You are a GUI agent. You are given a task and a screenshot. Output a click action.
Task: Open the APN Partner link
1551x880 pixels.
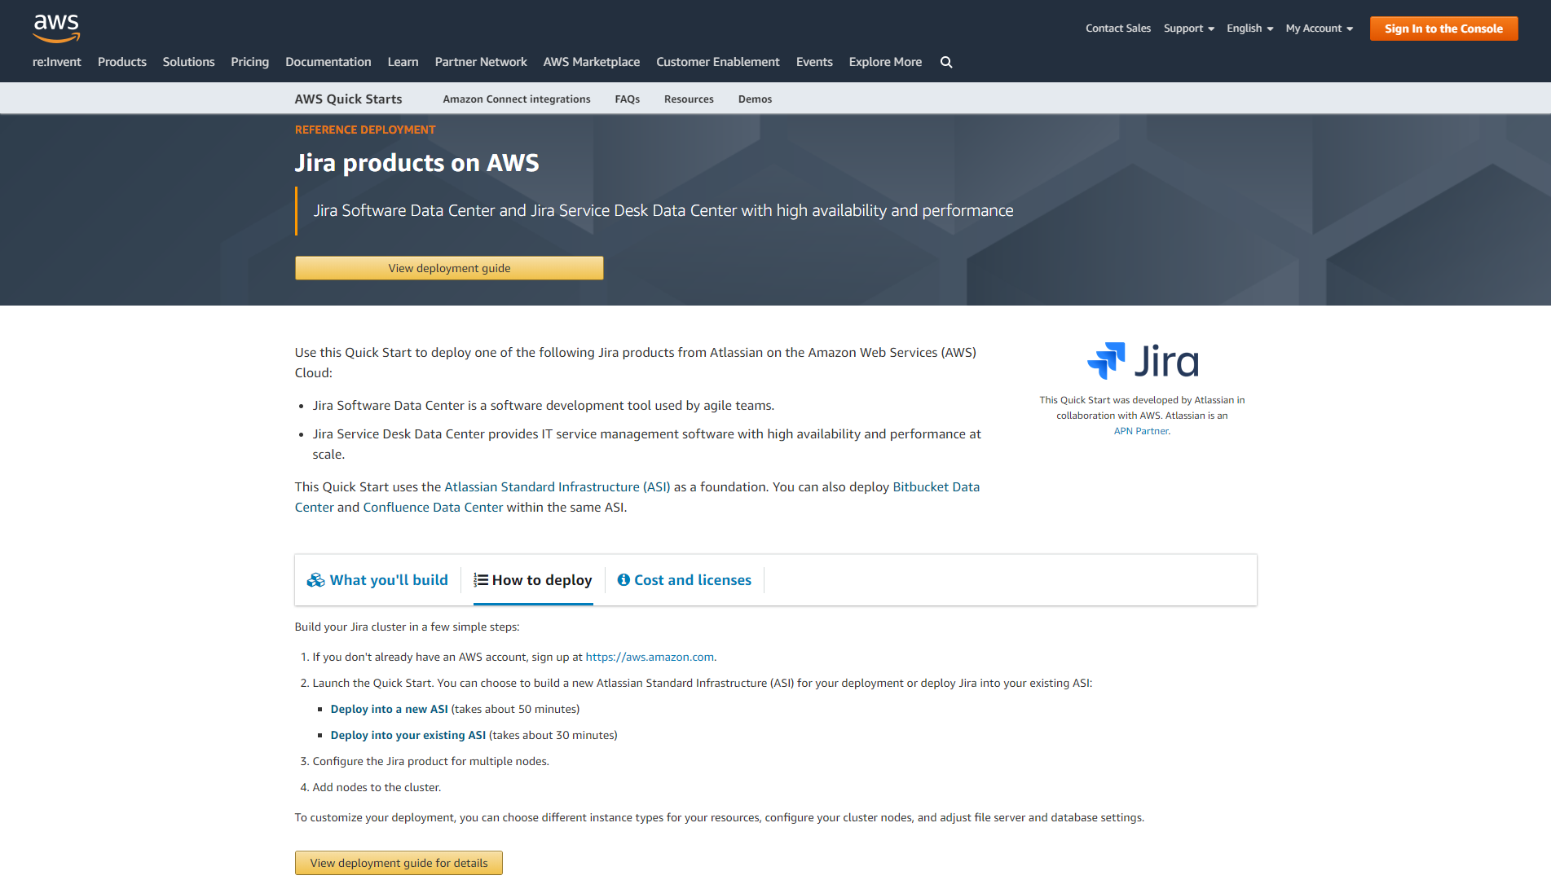[x=1141, y=431]
